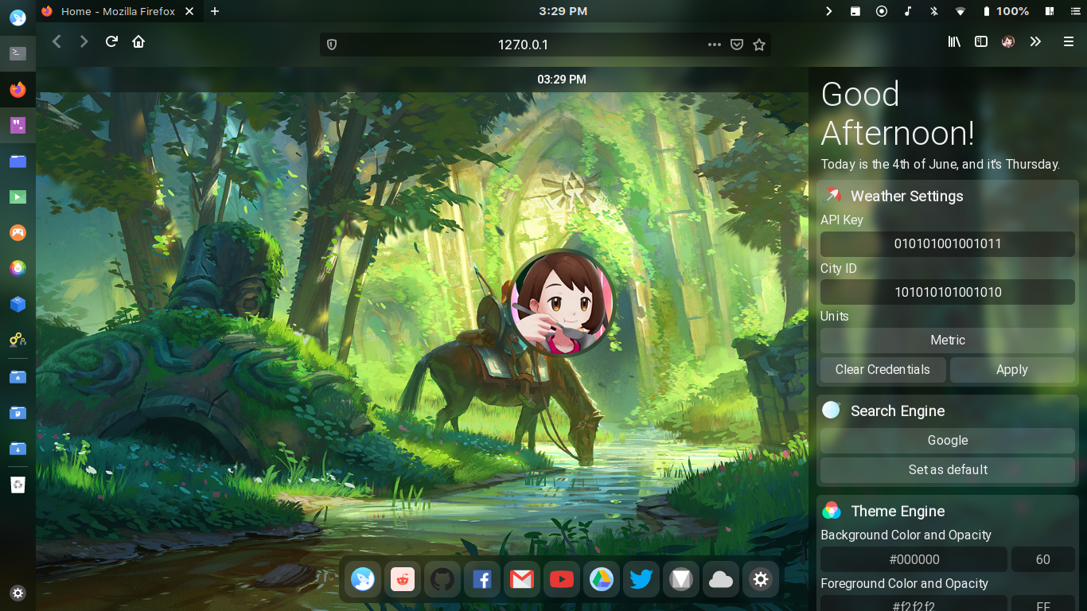Expand the system tray arrow
Screen dimensions: 1087x611
tap(828, 11)
